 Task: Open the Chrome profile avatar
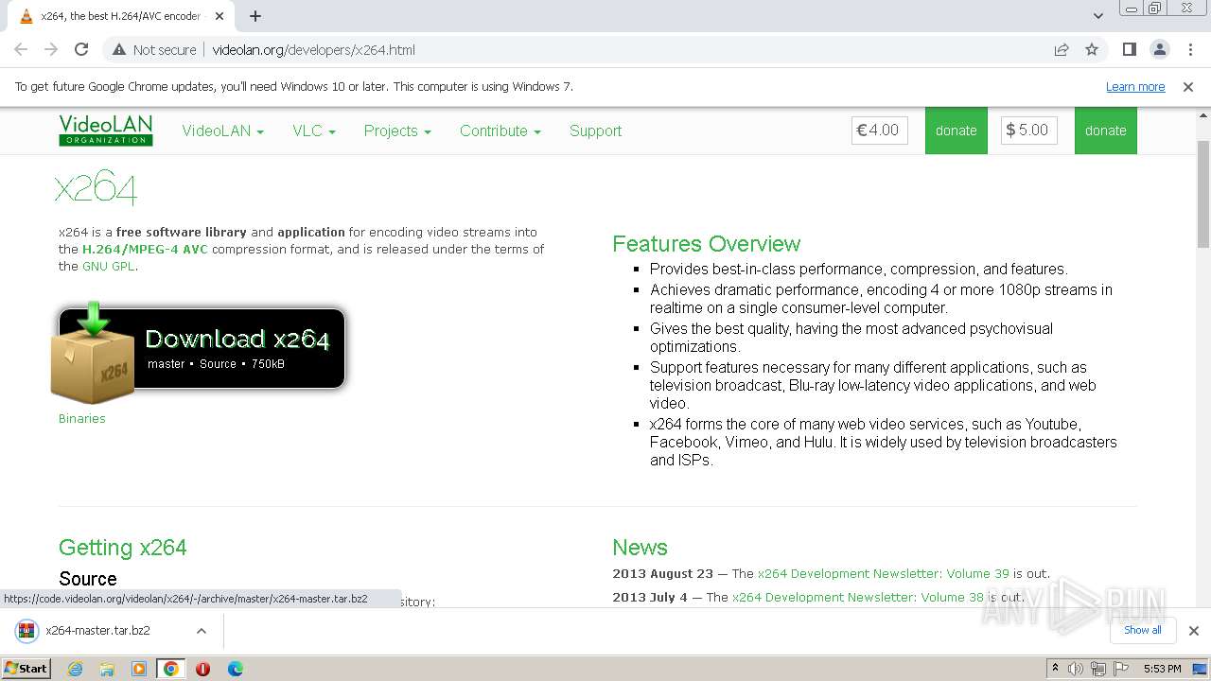pos(1160,49)
